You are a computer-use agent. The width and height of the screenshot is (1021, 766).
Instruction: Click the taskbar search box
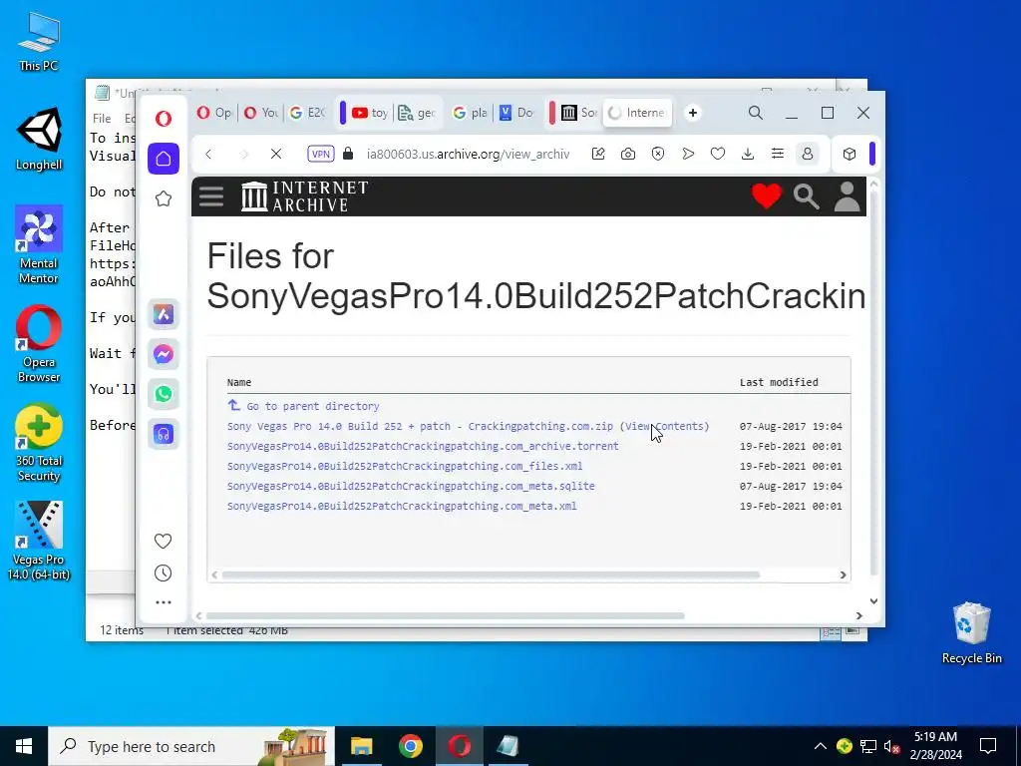190,746
